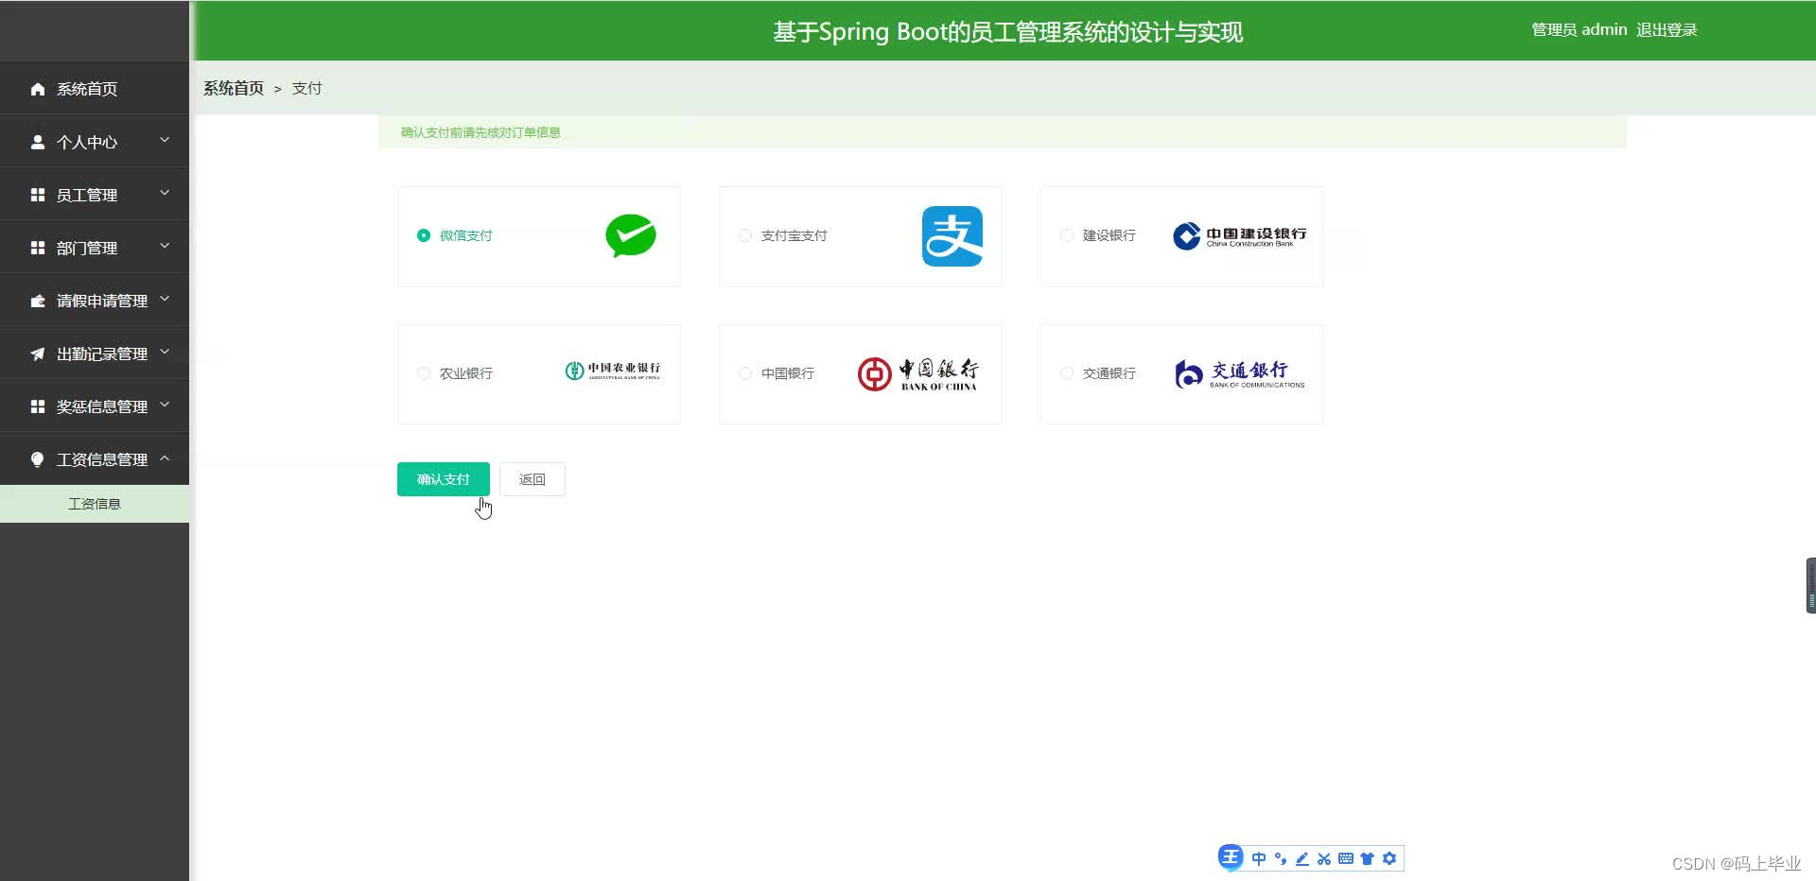Open the input method settings gear
Image resolution: width=1816 pixels, height=881 pixels.
click(x=1388, y=858)
